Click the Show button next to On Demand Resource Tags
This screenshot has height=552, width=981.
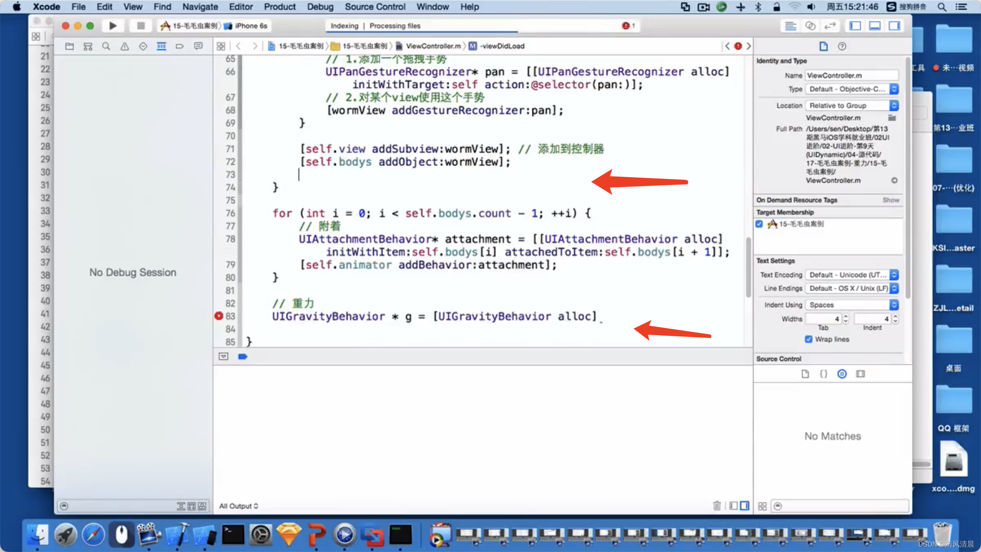pos(891,200)
